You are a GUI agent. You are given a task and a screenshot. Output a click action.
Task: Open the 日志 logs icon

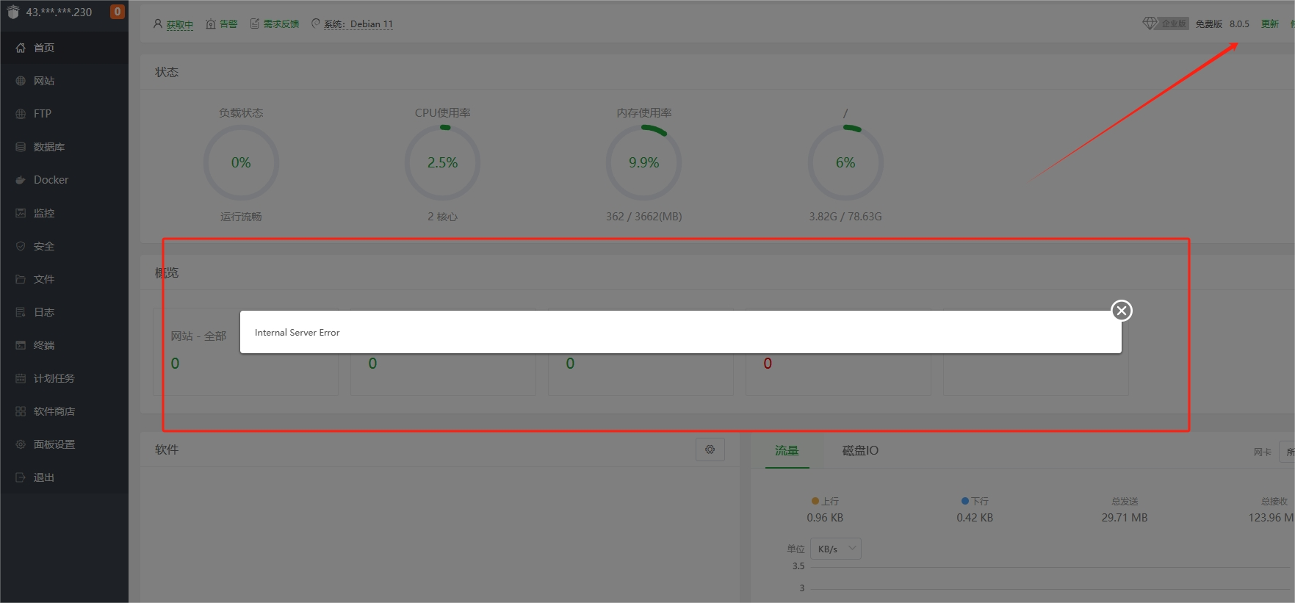point(21,312)
